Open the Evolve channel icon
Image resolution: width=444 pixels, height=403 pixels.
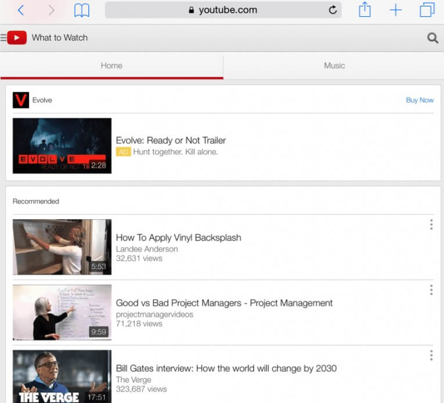21,100
